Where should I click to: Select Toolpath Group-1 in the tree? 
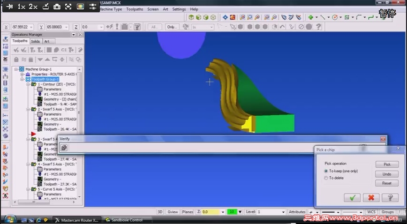[45, 79]
